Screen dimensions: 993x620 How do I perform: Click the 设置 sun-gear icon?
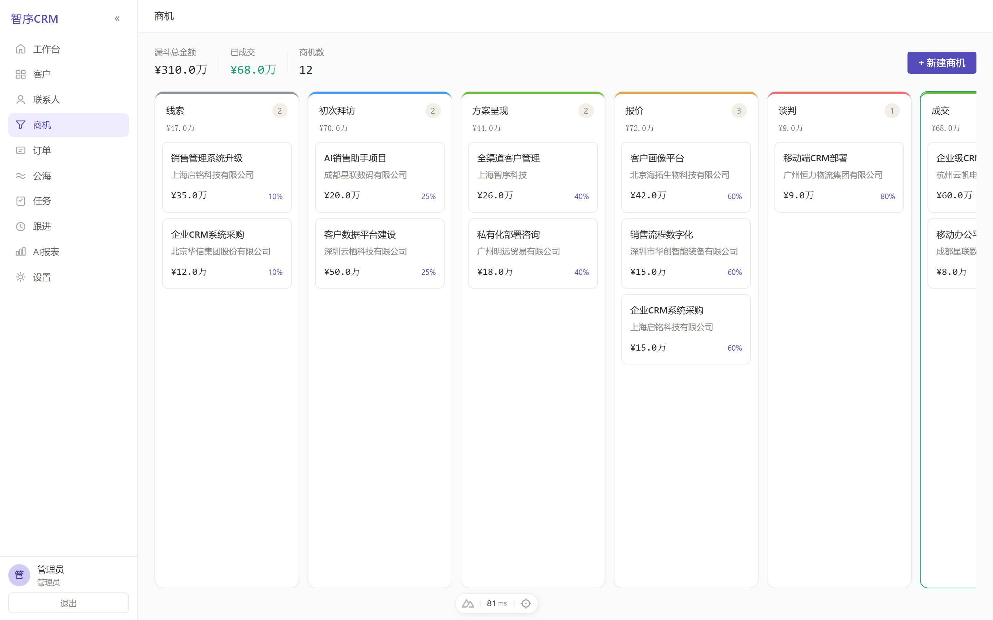click(21, 277)
